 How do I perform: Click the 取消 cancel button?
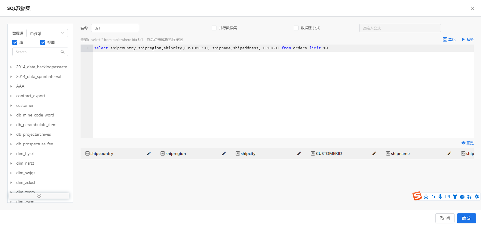[445, 218]
